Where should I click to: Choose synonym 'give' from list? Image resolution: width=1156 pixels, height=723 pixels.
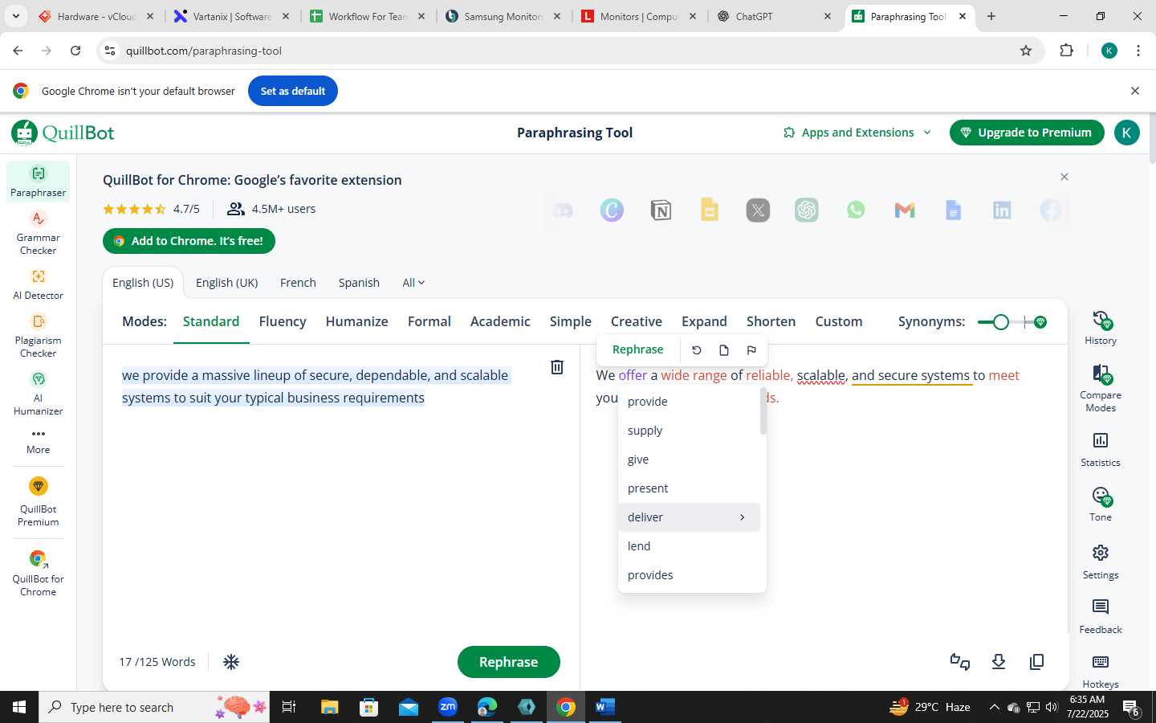pos(689,460)
